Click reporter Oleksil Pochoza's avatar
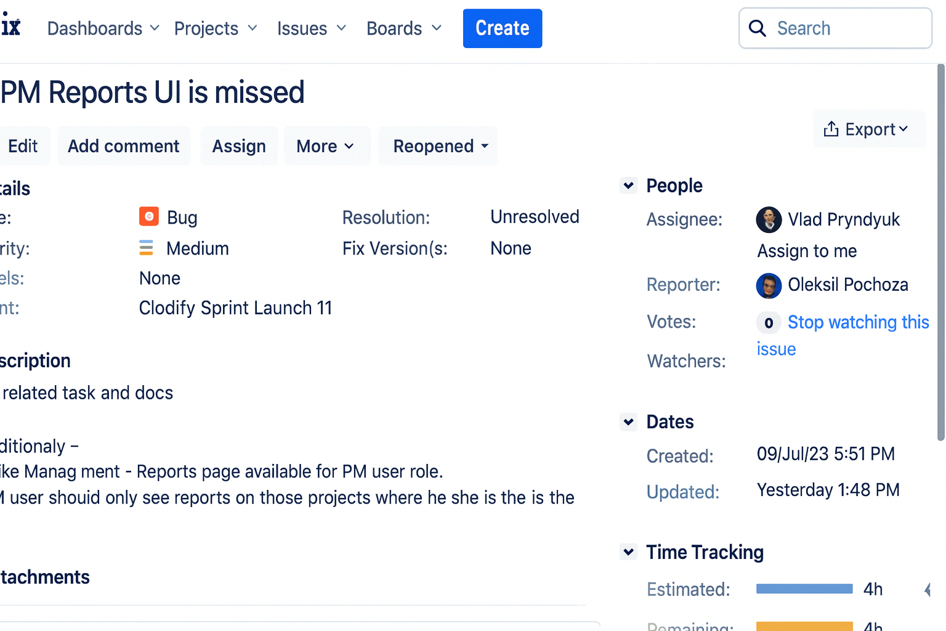This screenshot has width=946, height=631. [769, 285]
